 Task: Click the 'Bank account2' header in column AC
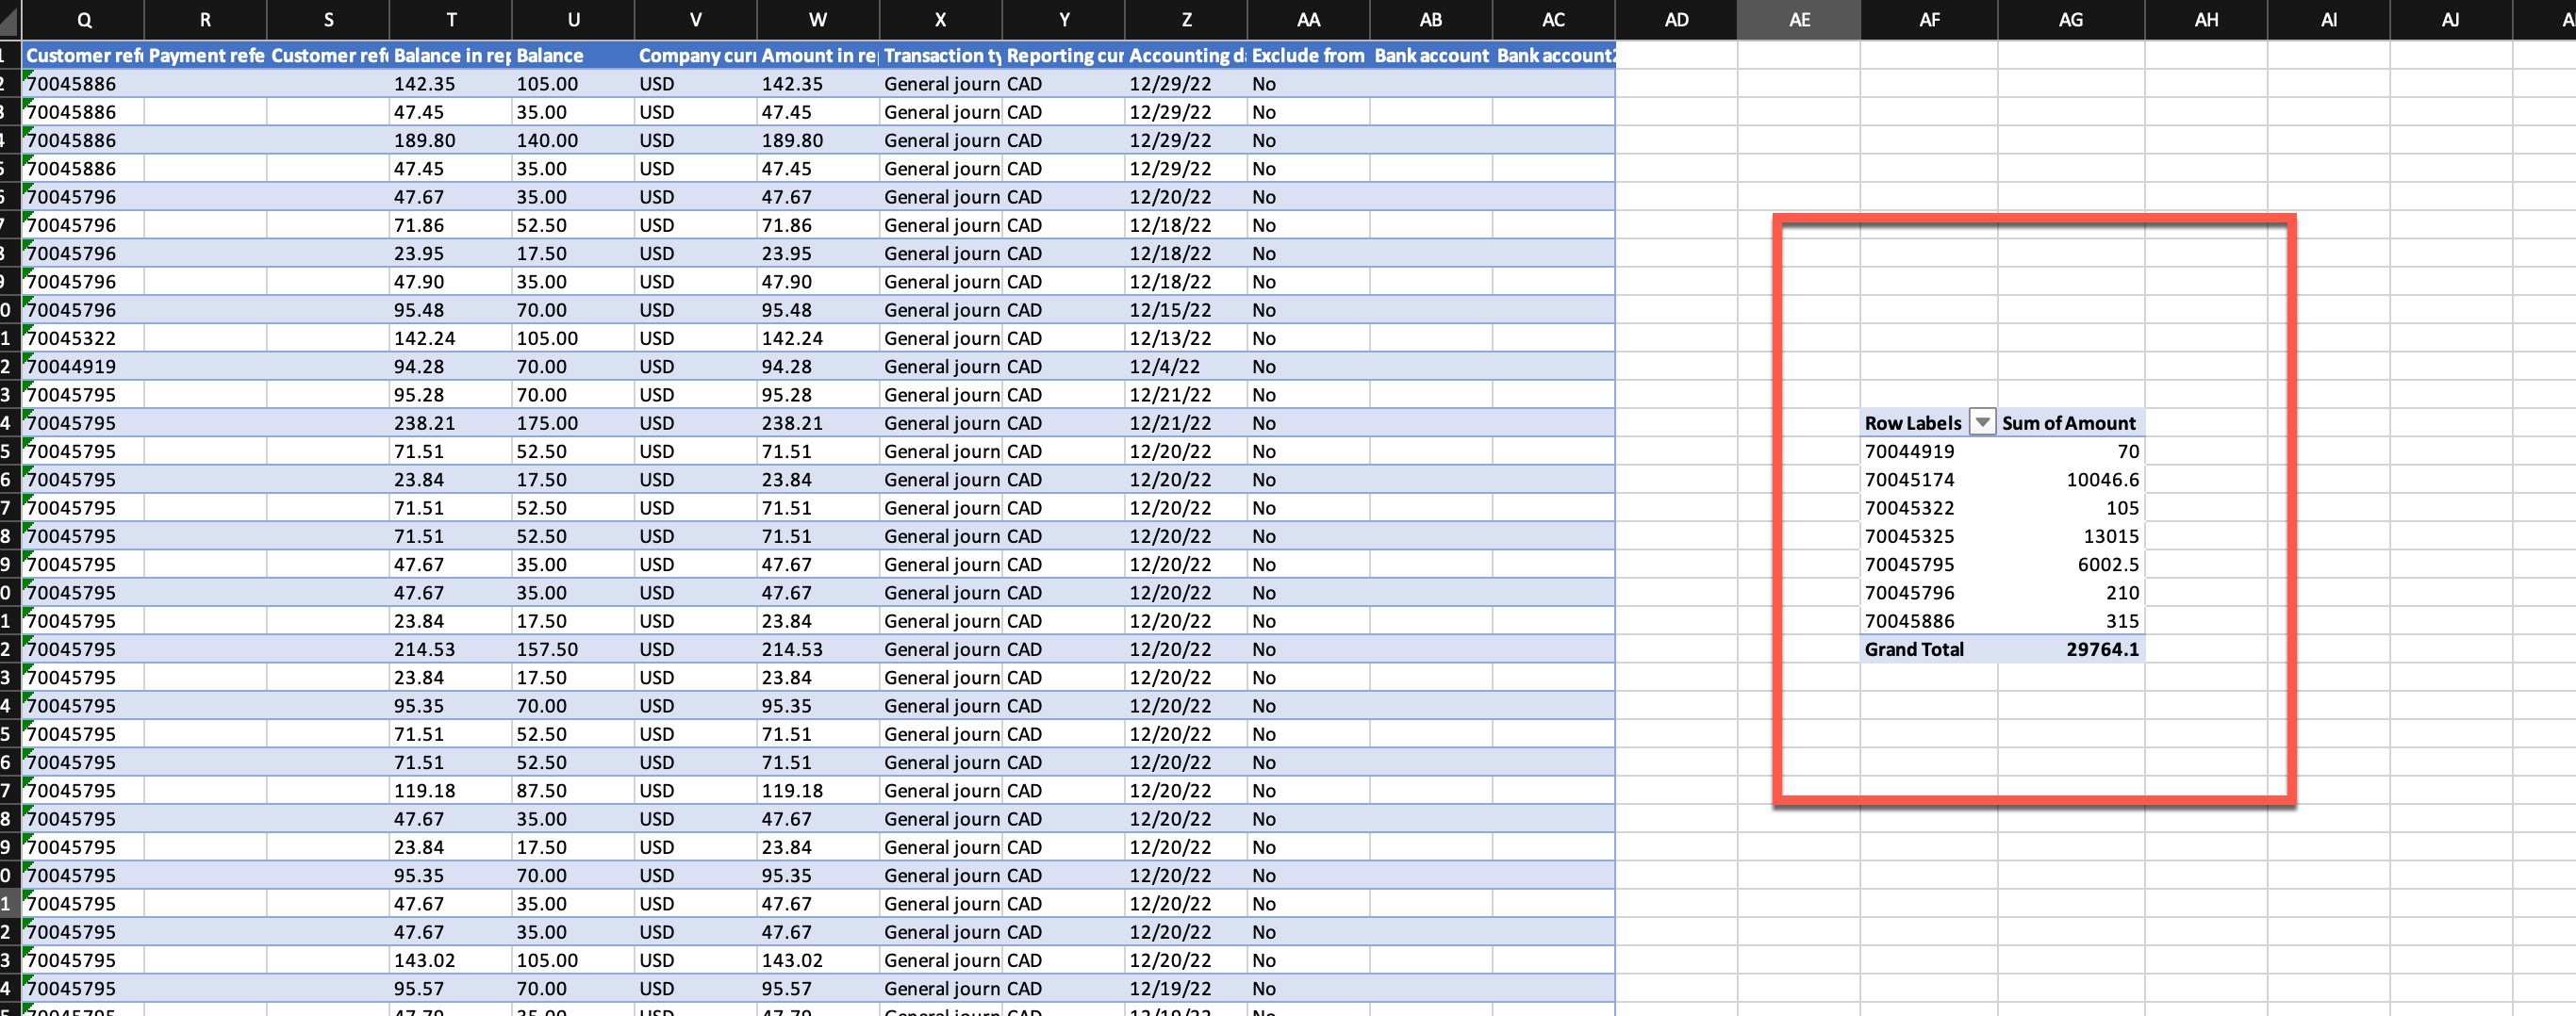click(x=1554, y=56)
